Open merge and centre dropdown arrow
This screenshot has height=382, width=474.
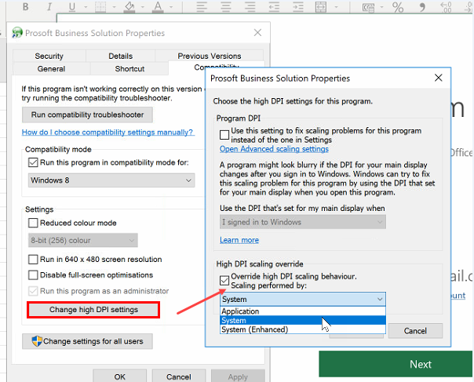click(336, 6)
